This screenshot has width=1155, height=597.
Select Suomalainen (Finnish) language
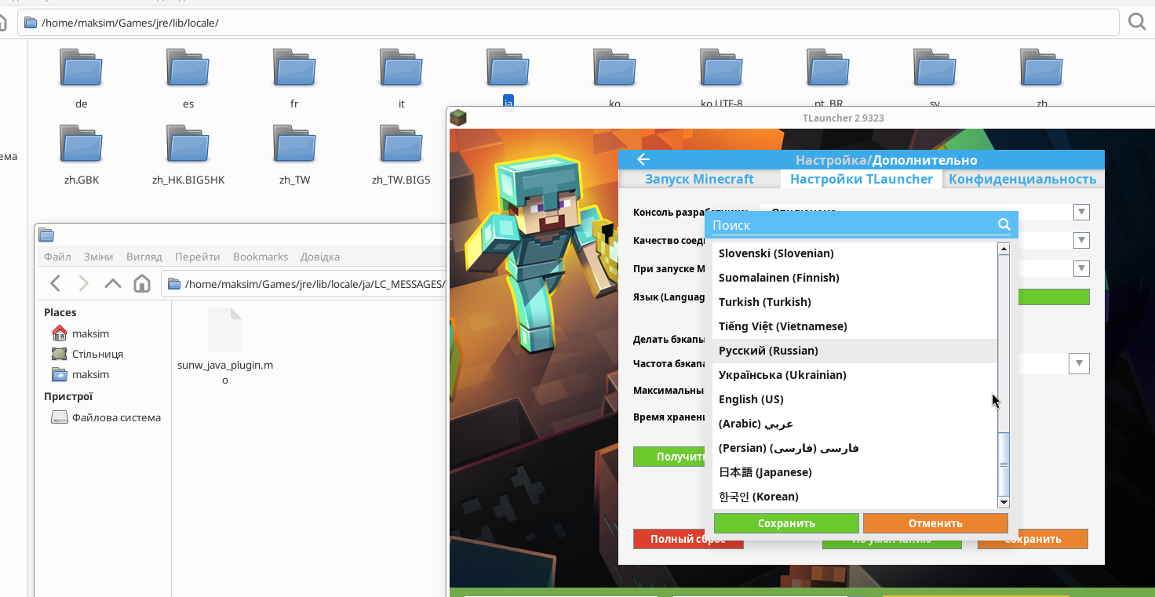coord(854,278)
